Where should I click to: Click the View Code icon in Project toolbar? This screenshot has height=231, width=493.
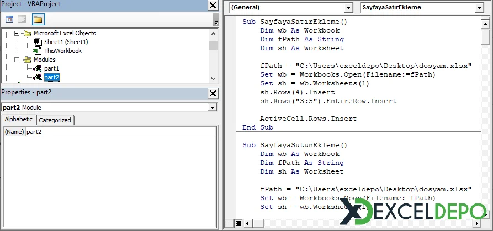pos(9,19)
